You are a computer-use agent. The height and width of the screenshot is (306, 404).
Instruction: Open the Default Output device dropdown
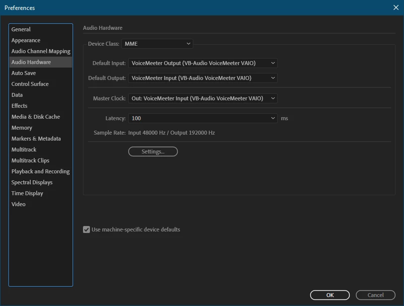click(x=203, y=78)
